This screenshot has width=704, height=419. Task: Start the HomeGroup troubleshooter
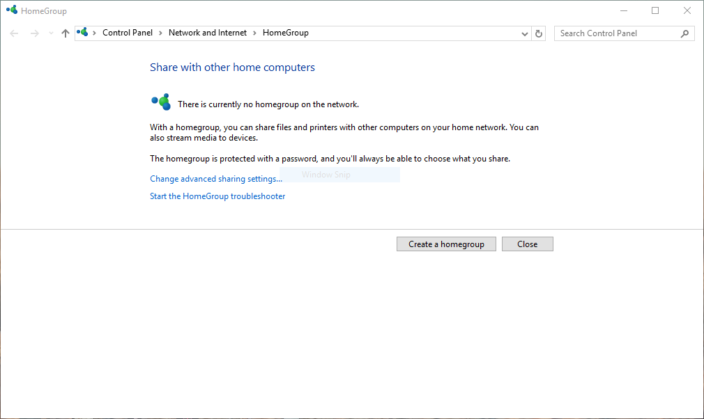pyautogui.click(x=217, y=196)
